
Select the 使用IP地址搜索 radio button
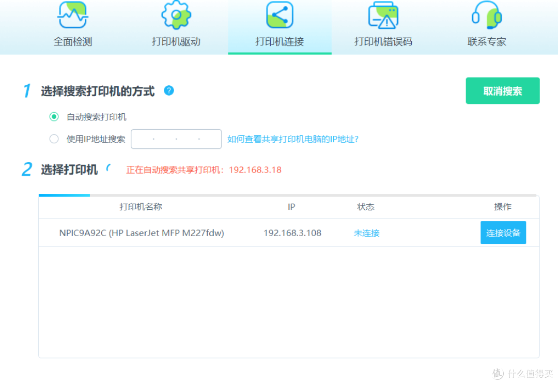point(54,139)
